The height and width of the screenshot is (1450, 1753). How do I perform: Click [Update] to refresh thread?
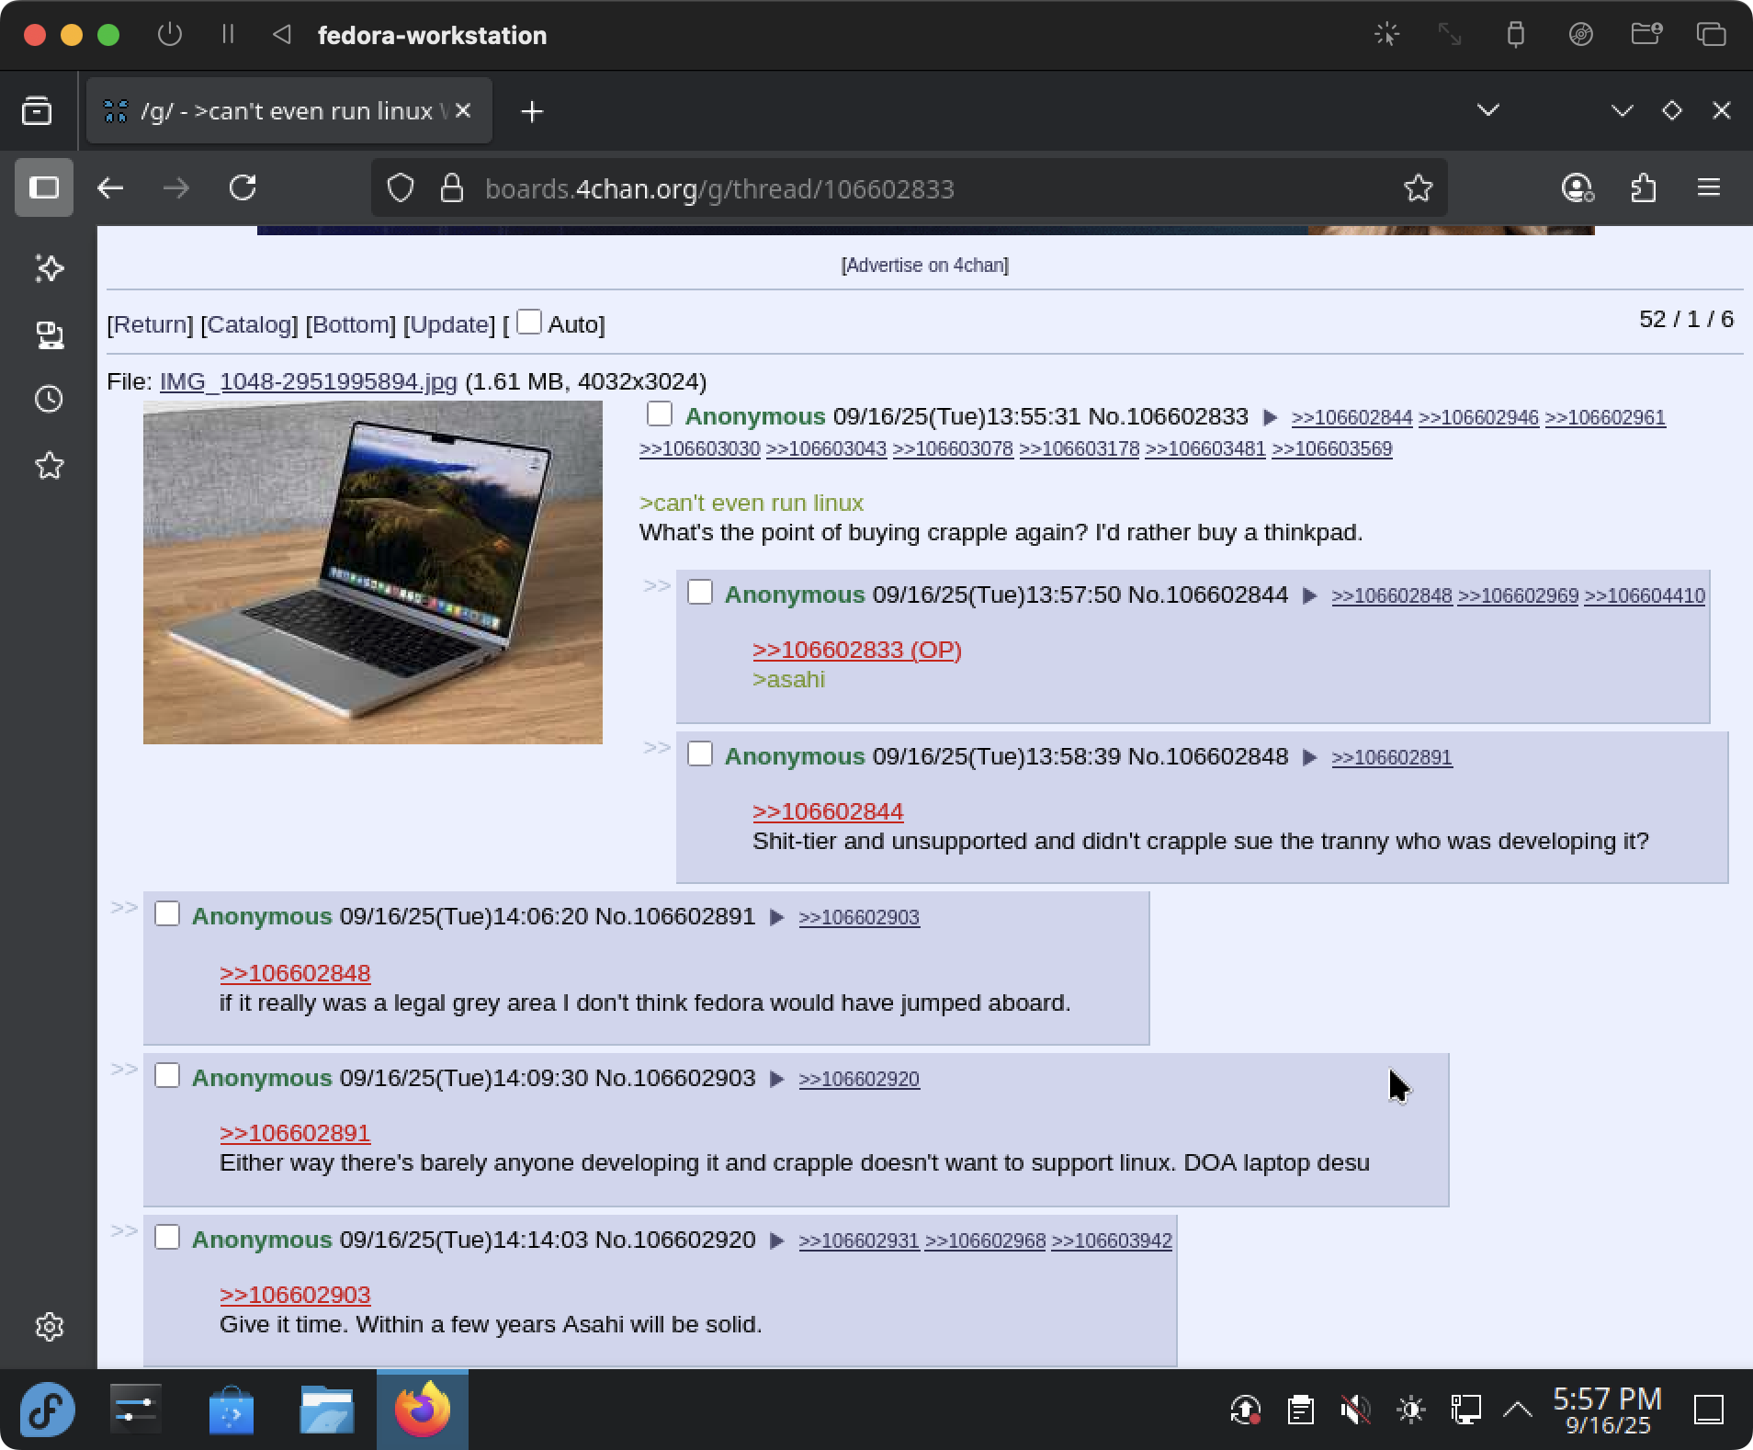pyautogui.click(x=449, y=324)
